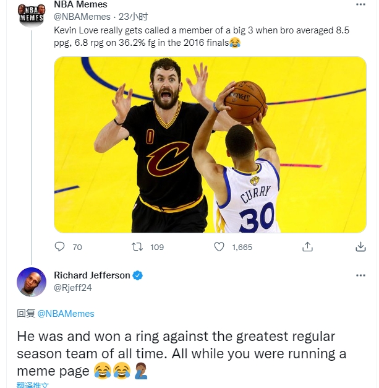Open the @Rjeff24 handle
The width and height of the screenshot is (379, 388).
(73, 287)
